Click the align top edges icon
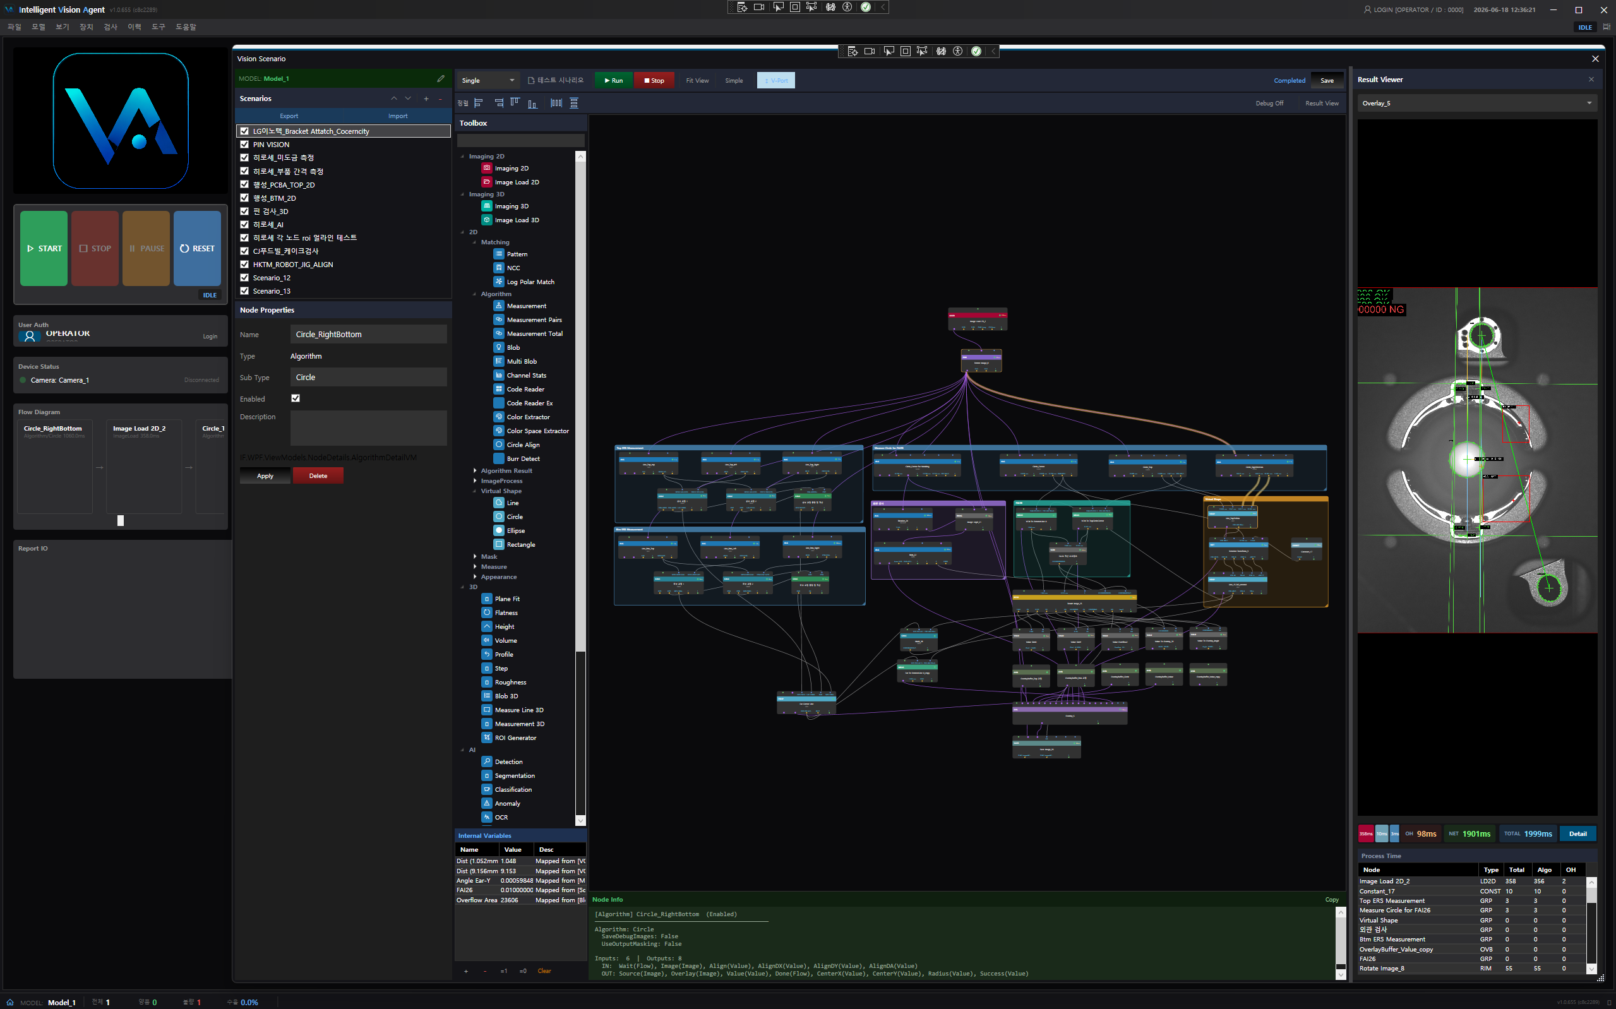This screenshot has width=1616, height=1009. click(x=515, y=103)
